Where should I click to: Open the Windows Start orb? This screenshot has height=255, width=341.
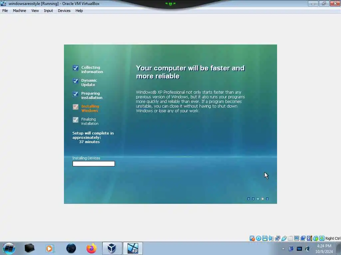coord(9,248)
